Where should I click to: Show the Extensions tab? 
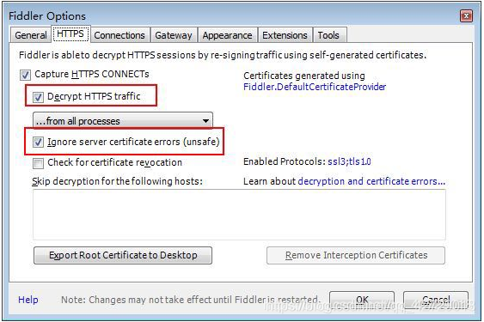tap(285, 35)
